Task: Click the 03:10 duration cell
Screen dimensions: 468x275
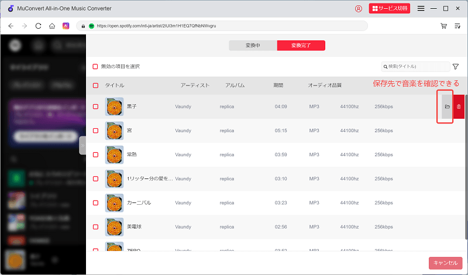Action: pos(281,178)
